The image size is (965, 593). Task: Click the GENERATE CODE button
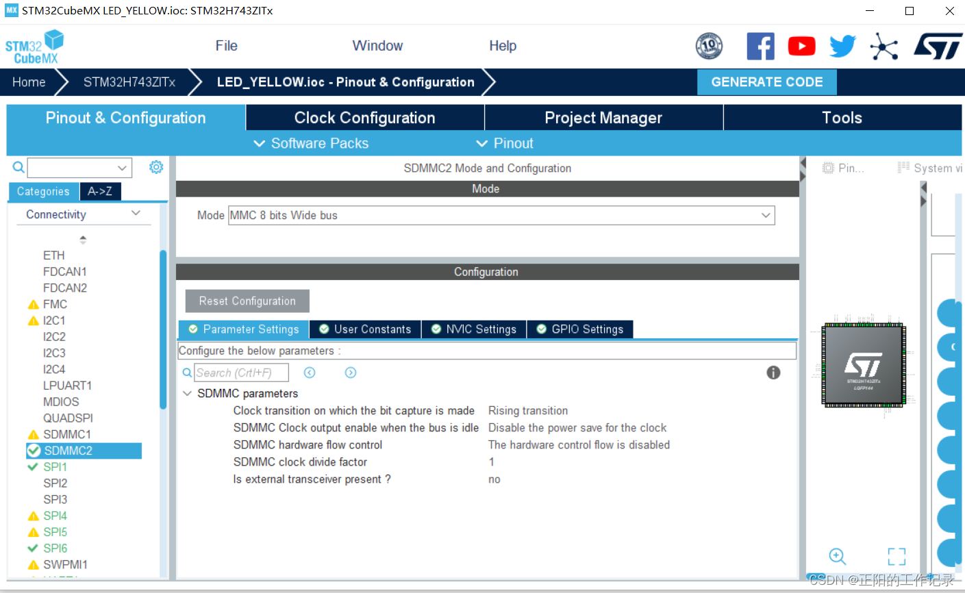tap(767, 82)
